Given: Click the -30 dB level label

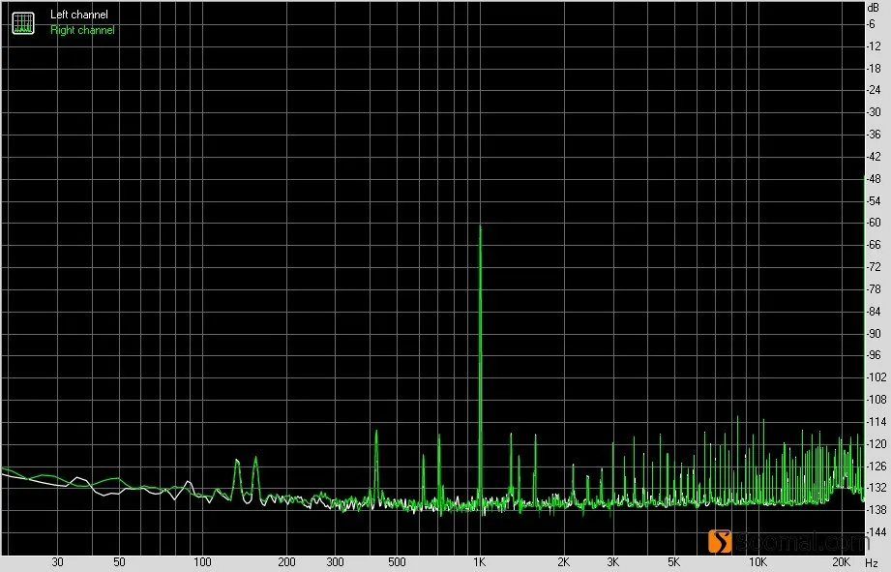Looking at the screenshot, I should (874, 112).
